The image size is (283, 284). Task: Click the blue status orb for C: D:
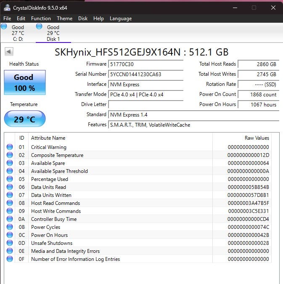[4, 27]
